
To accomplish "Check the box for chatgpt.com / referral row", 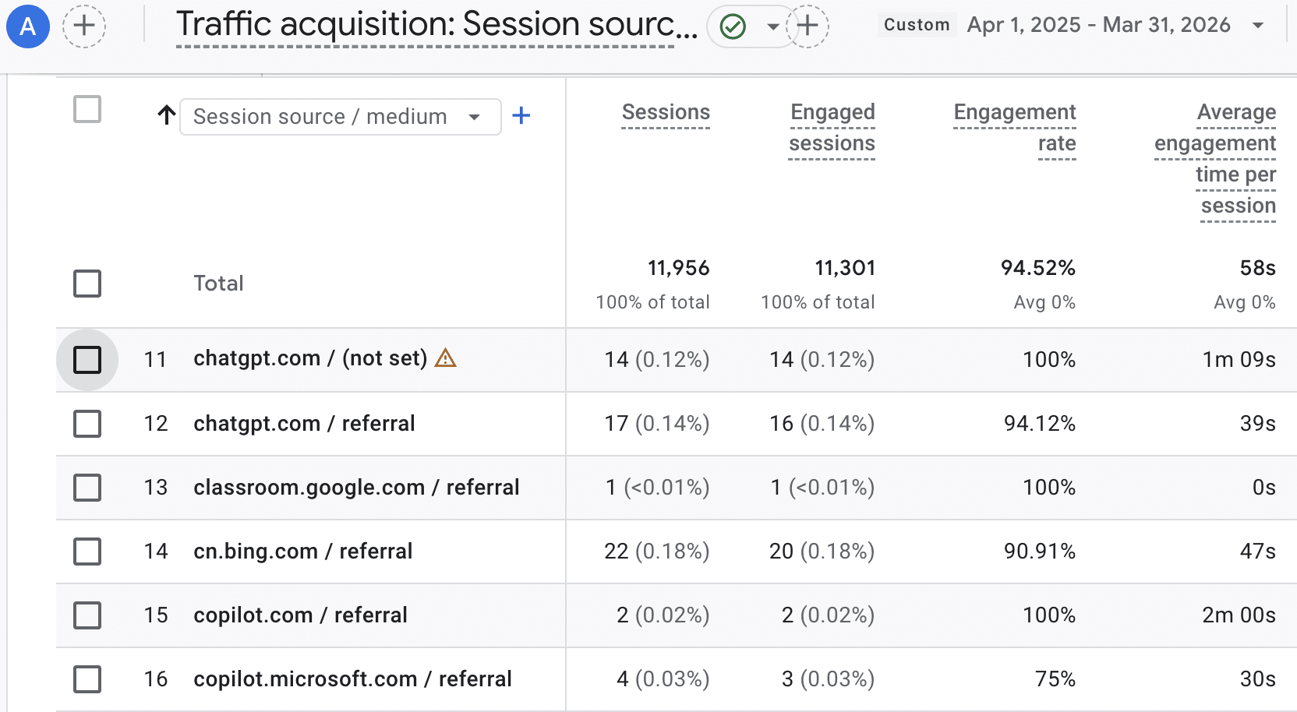I will pyautogui.click(x=87, y=425).
